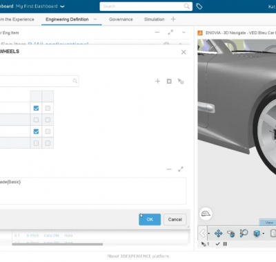
Task: Click the first faded 'In Work' cell behind the dialog
Action: (32, 236)
